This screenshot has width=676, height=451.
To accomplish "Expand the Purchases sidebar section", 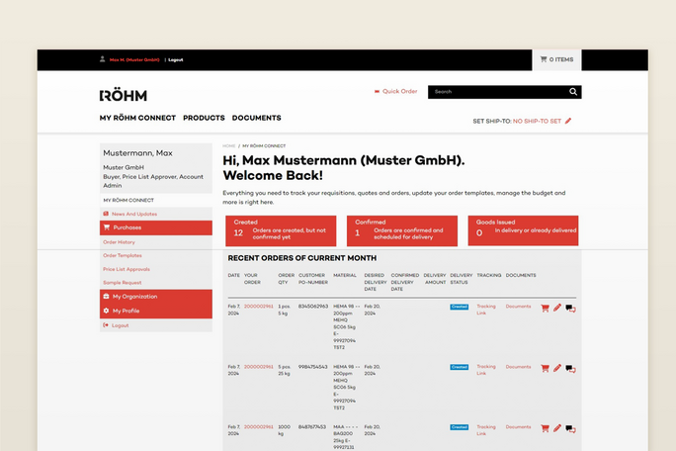I will click(156, 227).
